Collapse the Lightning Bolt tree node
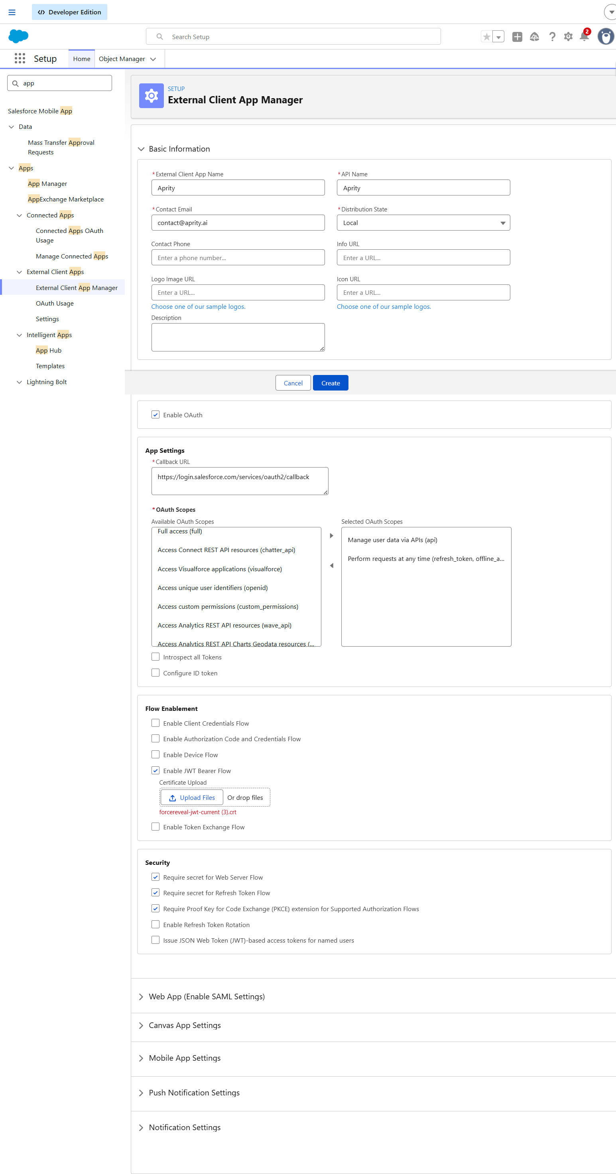The width and height of the screenshot is (616, 1174). tap(19, 383)
